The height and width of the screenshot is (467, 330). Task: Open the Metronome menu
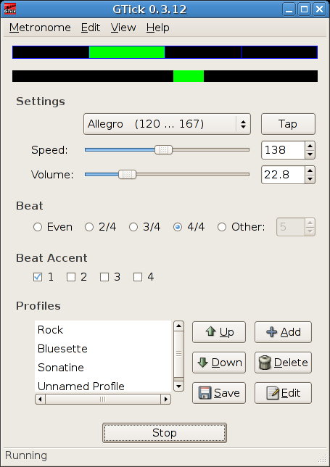(x=40, y=28)
